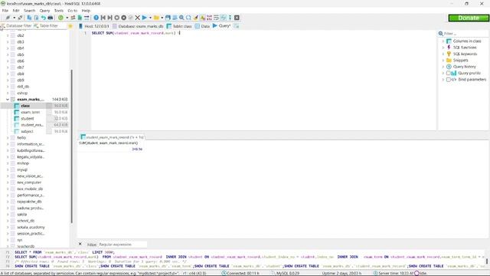This screenshot has height=276, width=490.
Task: Click the new query tab icon
Action: click(237, 26)
